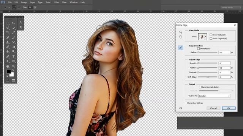
Task: Select the Brush tool in the toolbox
Action: (14, 37)
